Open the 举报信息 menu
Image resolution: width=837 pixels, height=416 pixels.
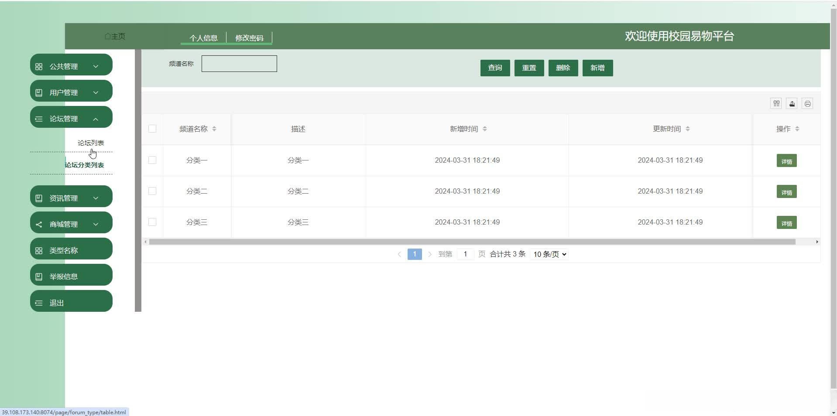coord(71,275)
